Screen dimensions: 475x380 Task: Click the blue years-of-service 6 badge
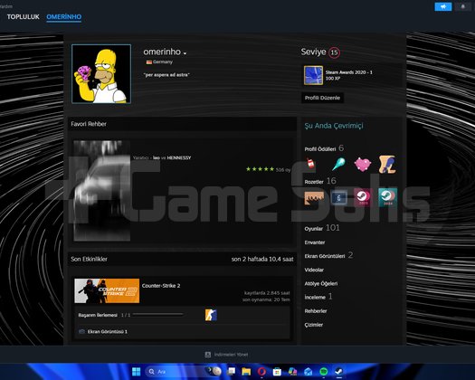point(338,198)
